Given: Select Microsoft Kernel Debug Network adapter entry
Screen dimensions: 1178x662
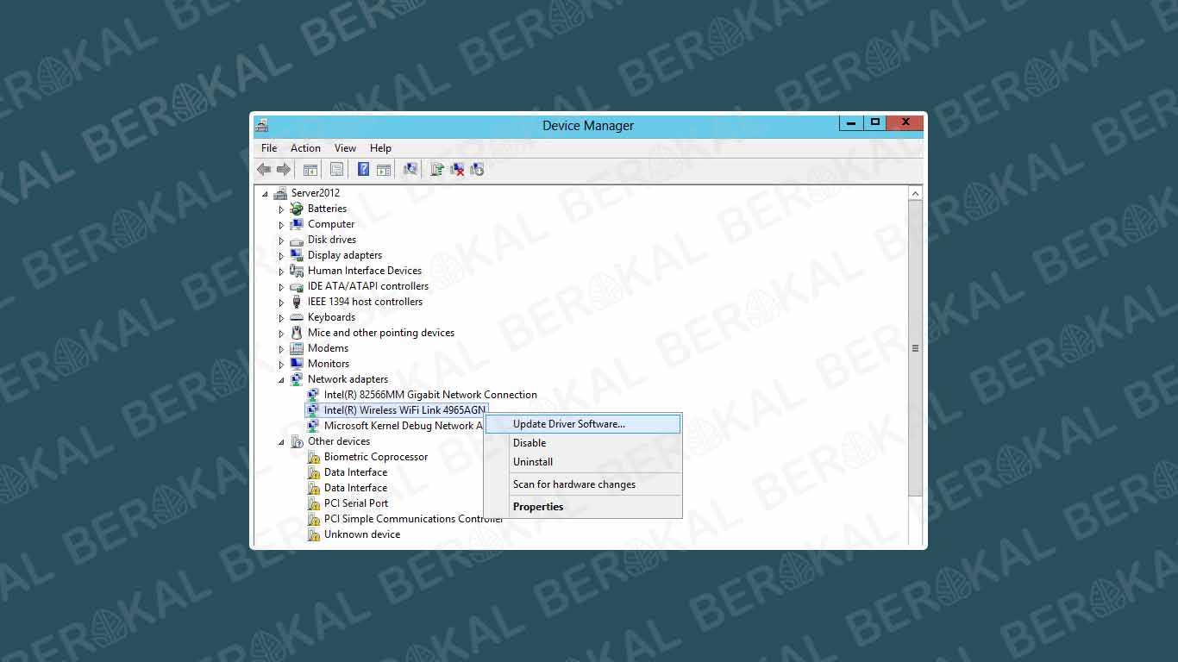Looking at the screenshot, I should coord(403,426).
